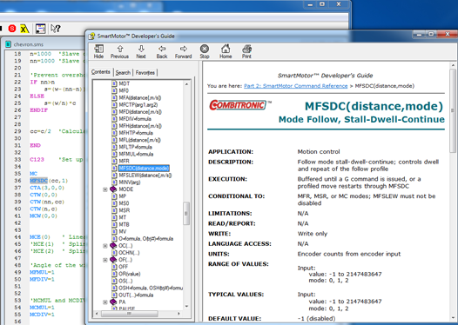Click the Back toolbar button
The width and height of the screenshot is (458, 325).
click(162, 51)
